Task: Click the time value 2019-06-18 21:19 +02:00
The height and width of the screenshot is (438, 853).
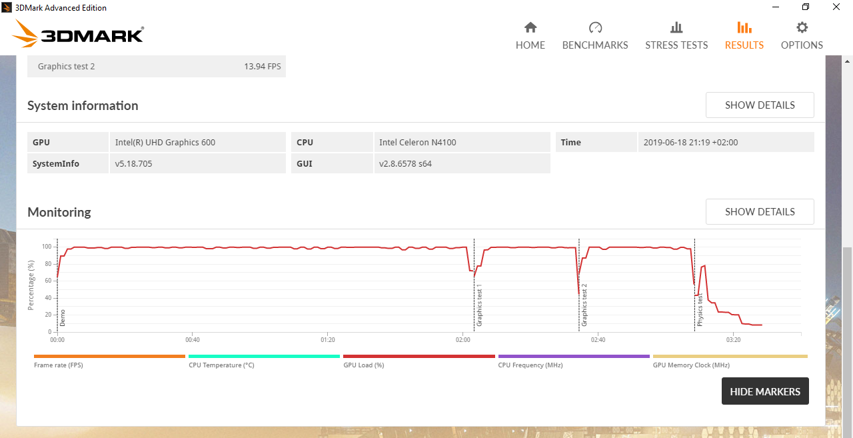Action: tap(690, 142)
